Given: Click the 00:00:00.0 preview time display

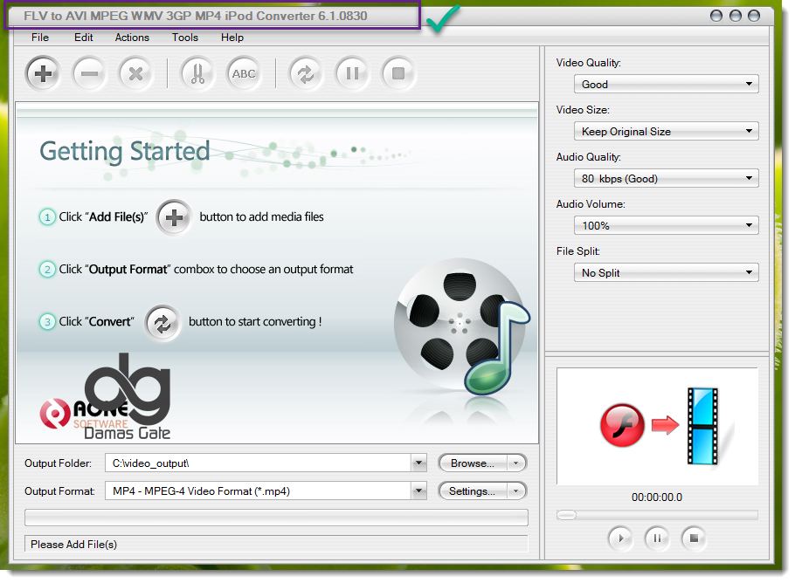Looking at the screenshot, I should 657,497.
